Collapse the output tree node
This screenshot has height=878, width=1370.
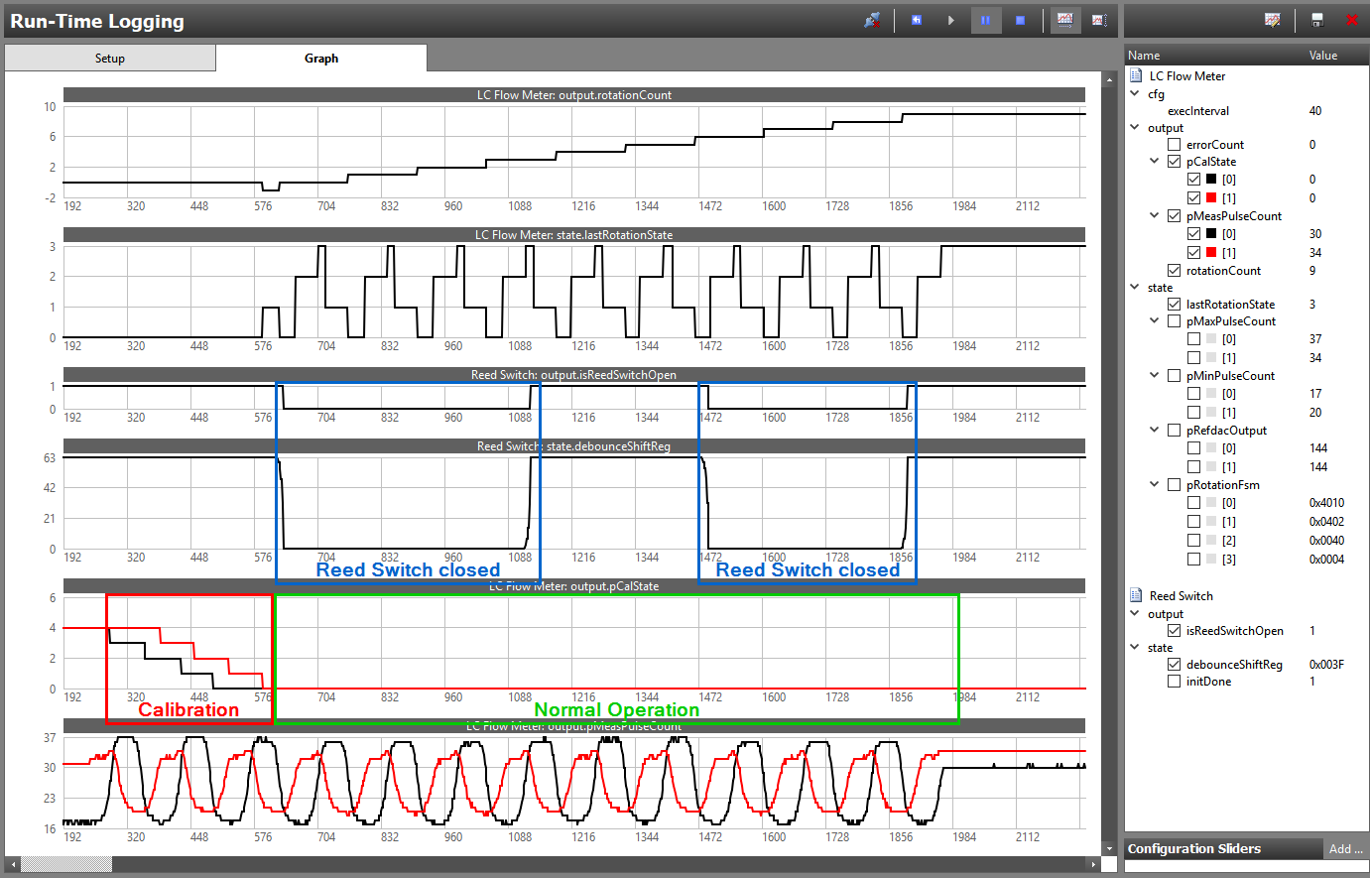tap(1134, 127)
